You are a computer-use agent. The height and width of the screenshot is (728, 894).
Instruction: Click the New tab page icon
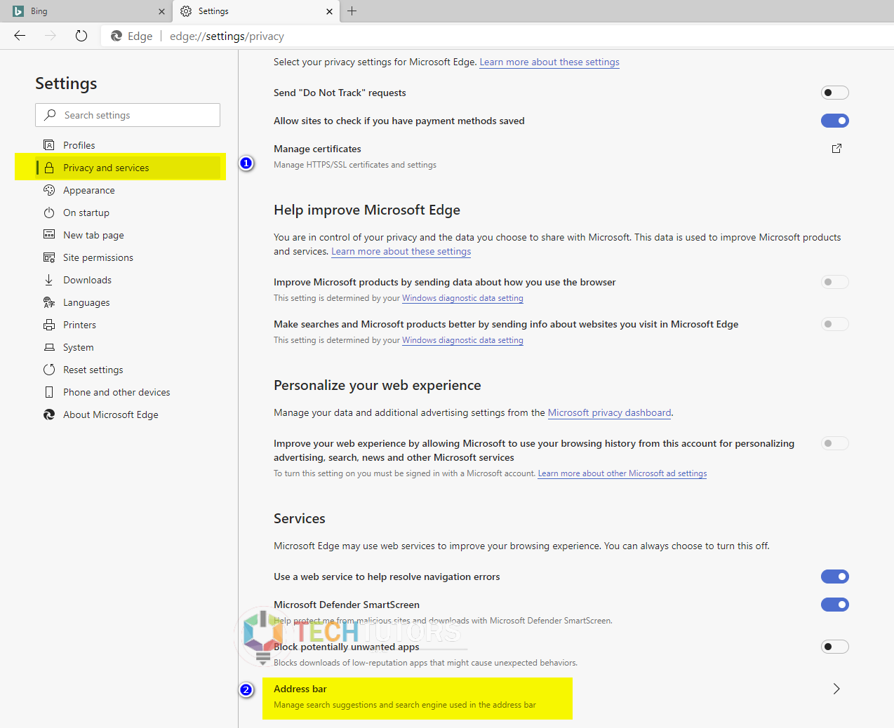[49, 235]
